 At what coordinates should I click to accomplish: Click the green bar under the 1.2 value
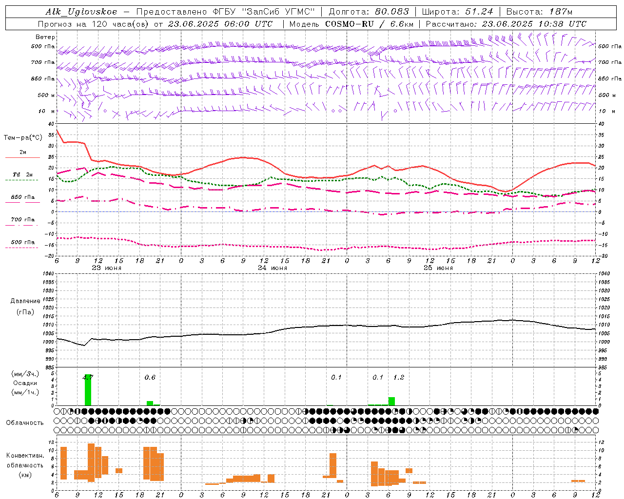[x=391, y=402]
